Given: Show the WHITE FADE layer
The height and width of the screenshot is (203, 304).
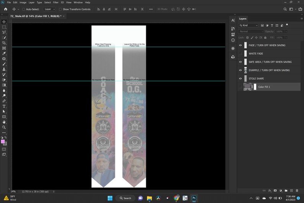Looking at the screenshot, I should 240,54.
